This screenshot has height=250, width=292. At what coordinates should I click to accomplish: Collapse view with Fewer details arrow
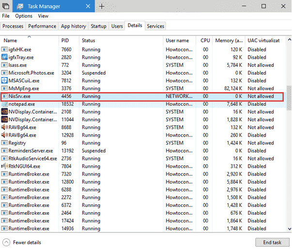pyautogui.click(x=6, y=242)
